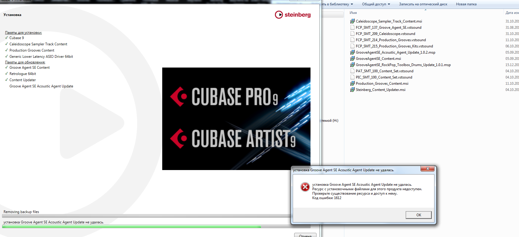Create a folder with 'Новая папка'
The width and height of the screenshot is (519, 237).
click(466, 4)
